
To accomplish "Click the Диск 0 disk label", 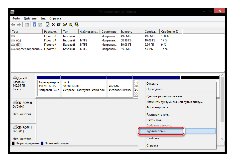I will (22, 78).
